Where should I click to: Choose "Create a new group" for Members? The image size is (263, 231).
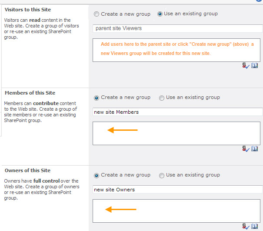(97, 98)
